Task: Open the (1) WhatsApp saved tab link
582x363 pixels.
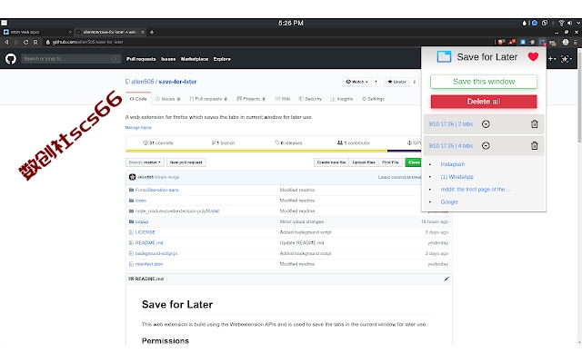Action: [x=457, y=177]
